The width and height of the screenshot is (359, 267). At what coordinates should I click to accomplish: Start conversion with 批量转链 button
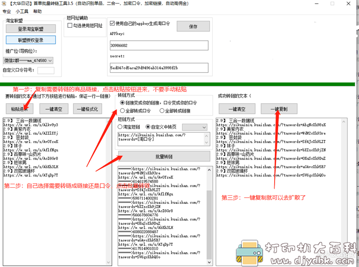click(x=164, y=156)
